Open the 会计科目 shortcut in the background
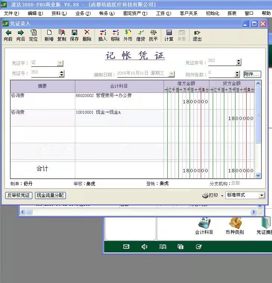272x283 pixels. click(204, 226)
